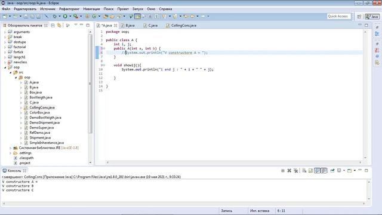
Task: Open the New Java Class dropdown arrow
Action: (99, 16)
